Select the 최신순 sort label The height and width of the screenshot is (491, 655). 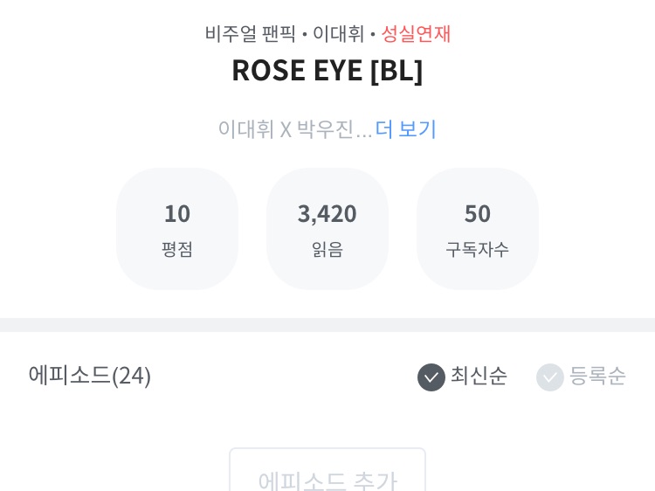[x=479, y=376]
